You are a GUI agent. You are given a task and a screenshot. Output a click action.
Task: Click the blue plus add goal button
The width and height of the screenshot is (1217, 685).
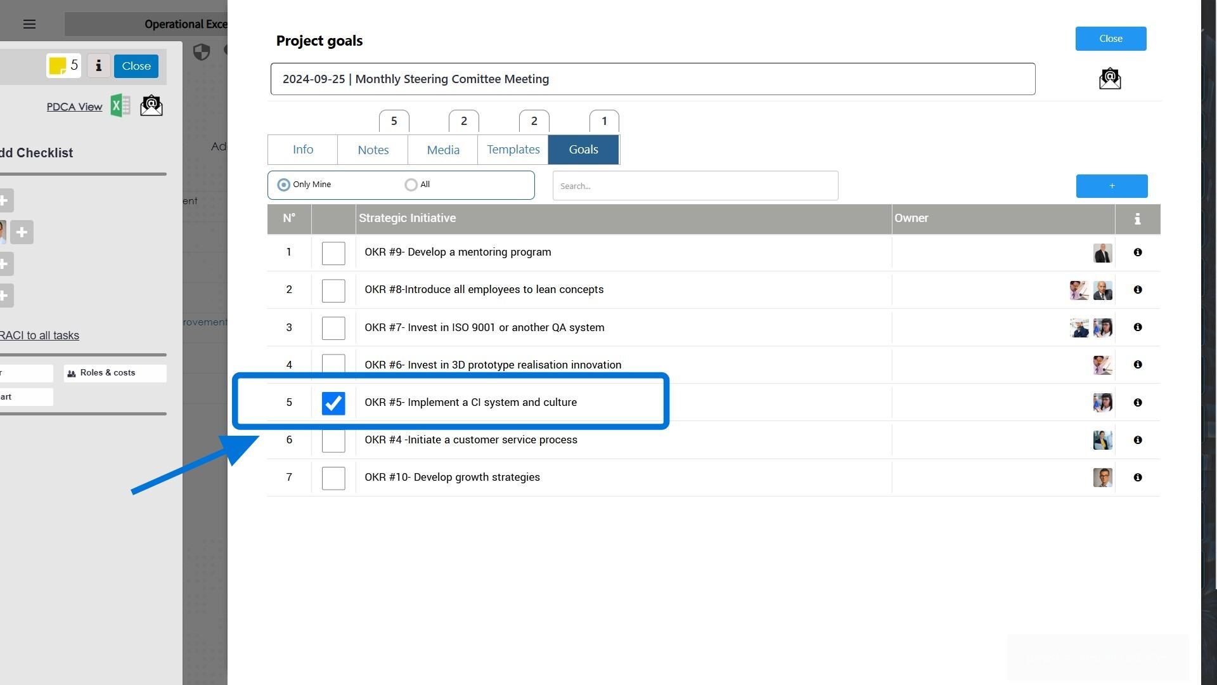tap(1111, 186)
